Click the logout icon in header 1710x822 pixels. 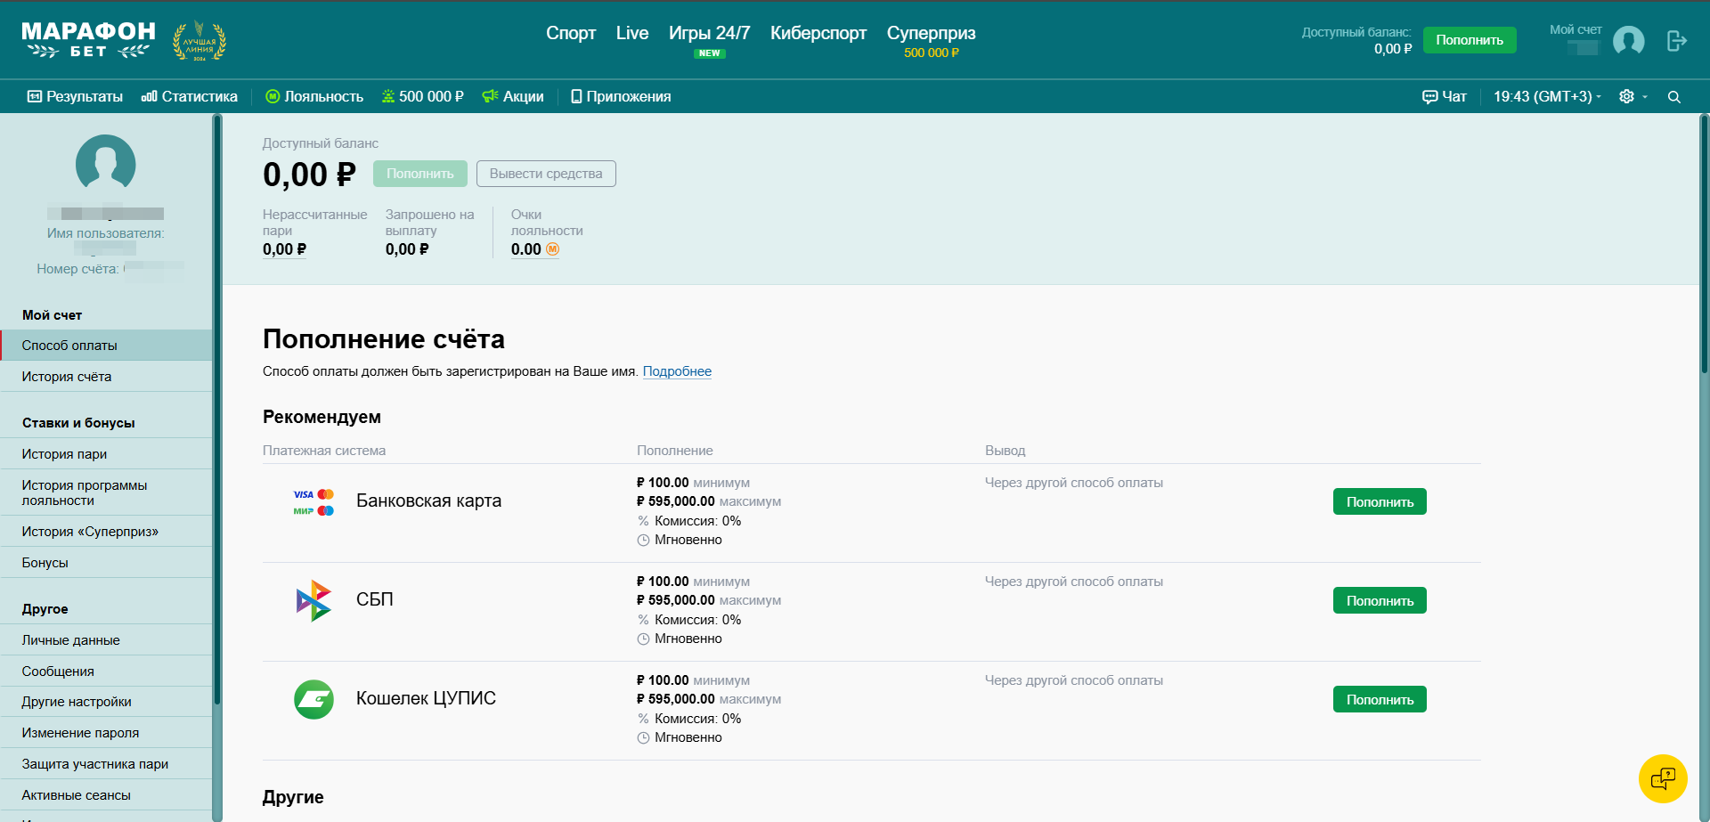point(1676,41)
